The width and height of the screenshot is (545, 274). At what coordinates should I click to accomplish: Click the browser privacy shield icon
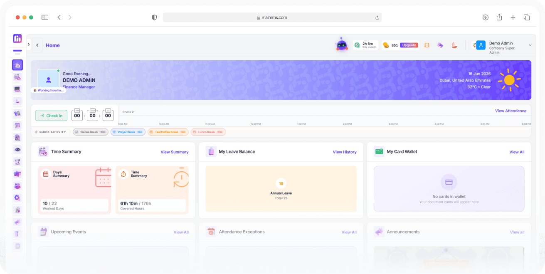154,17
